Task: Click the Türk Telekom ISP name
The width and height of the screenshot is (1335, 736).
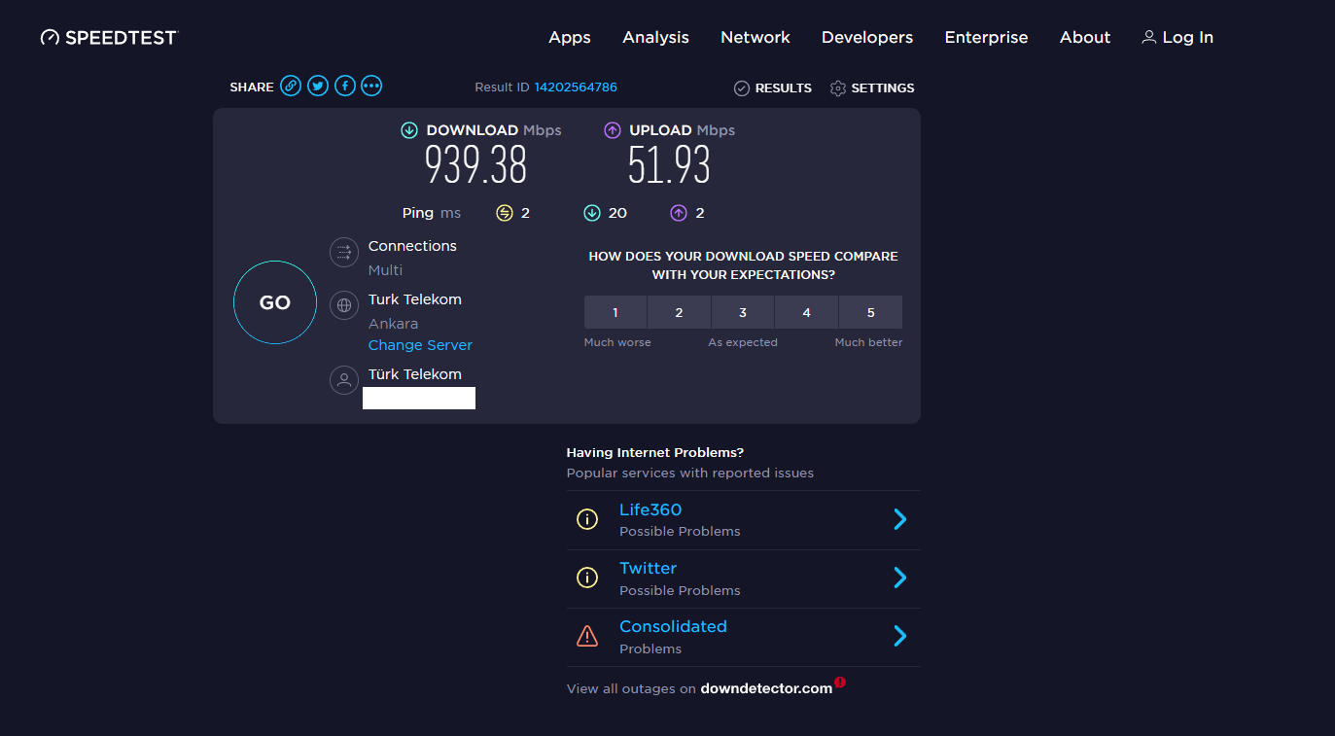Action: coord(415,374)
